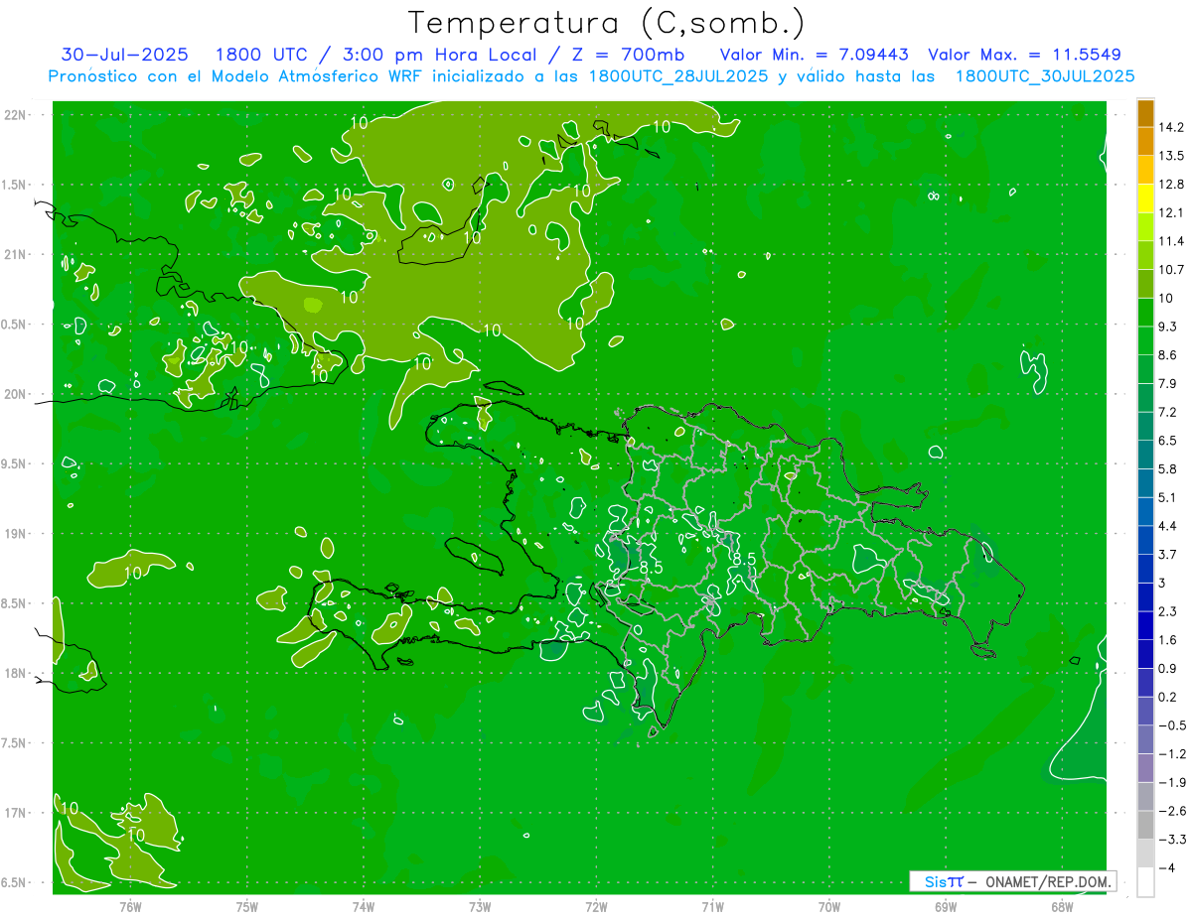Click the 18N latitude axis label
The image size is (1192, 920).
pyautogui.click(x=15, y=673)
